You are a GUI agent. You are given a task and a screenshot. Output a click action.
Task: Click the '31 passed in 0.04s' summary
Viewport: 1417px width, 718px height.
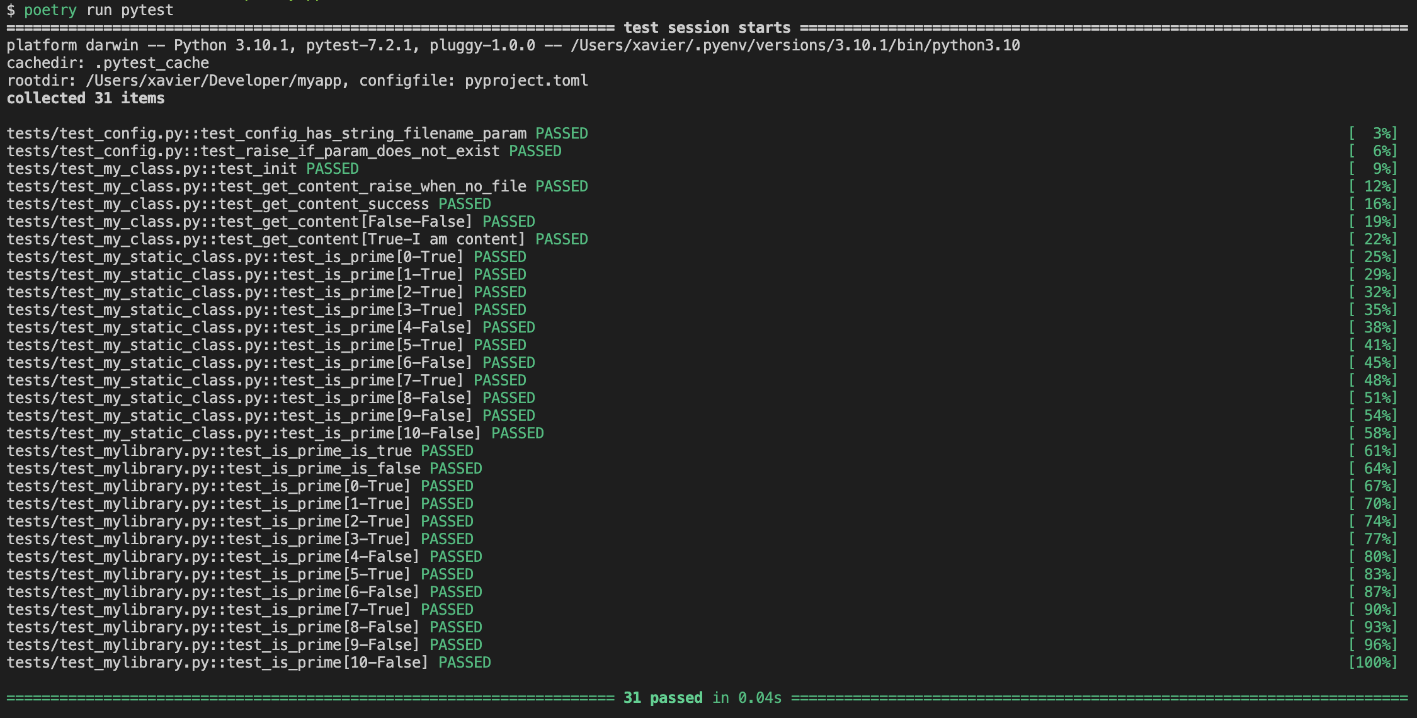point(702,698)
